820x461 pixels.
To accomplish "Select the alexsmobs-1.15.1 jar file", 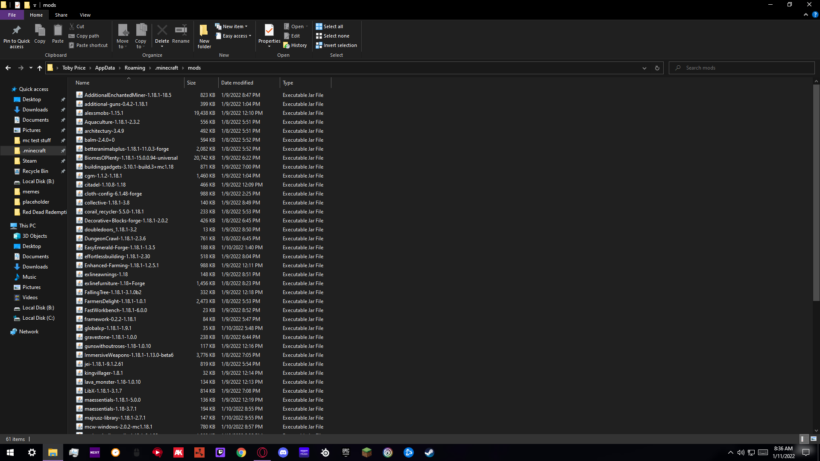I will 104,113.
